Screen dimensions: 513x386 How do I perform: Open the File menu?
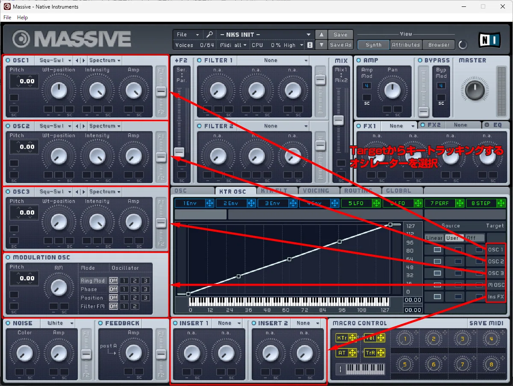click(7, 18)
